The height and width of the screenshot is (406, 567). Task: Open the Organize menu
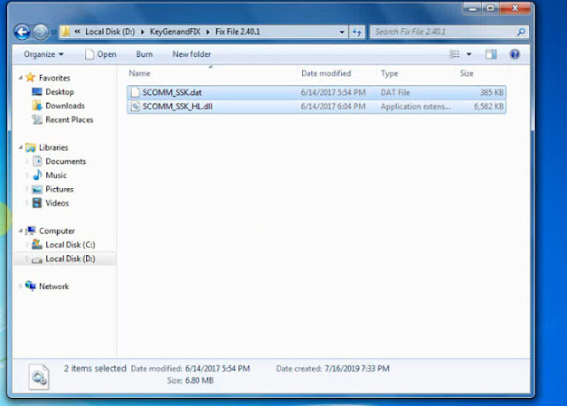pyautogui.click(x=43, y=54)
